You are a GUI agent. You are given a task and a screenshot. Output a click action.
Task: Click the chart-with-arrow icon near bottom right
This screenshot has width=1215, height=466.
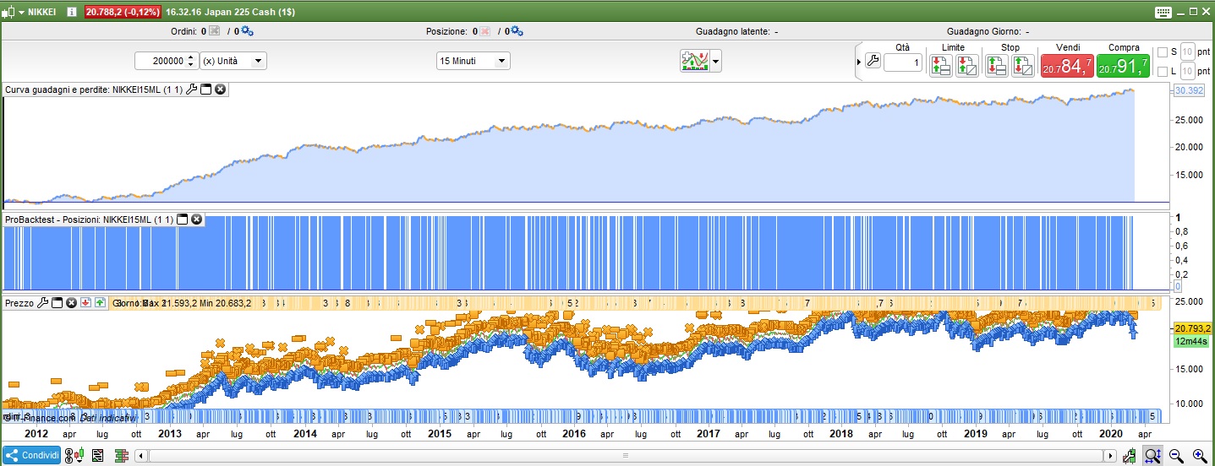pos(1130,455)
